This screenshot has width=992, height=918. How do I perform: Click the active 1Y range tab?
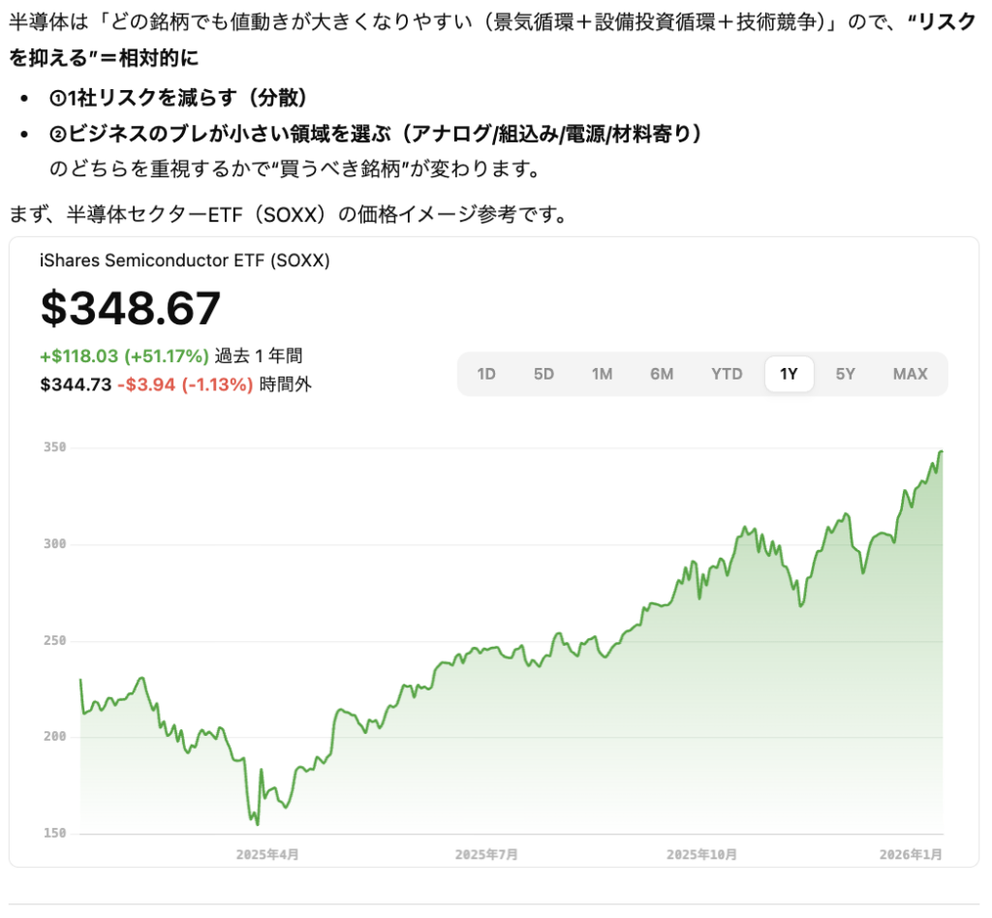pyautogui.click(x=789, y=374)
